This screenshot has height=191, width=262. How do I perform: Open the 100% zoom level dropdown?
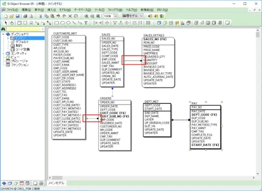coord(116,16)
